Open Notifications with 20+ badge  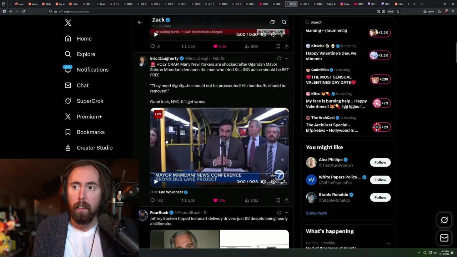pos(86,70)
